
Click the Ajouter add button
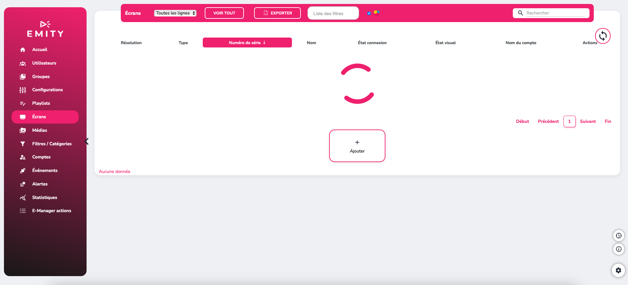click(x=357, y=146)
